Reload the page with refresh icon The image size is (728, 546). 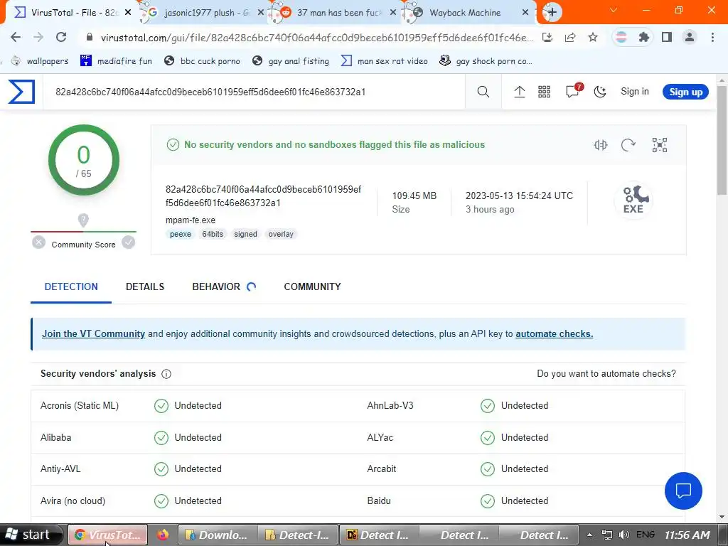click(61, 37)
